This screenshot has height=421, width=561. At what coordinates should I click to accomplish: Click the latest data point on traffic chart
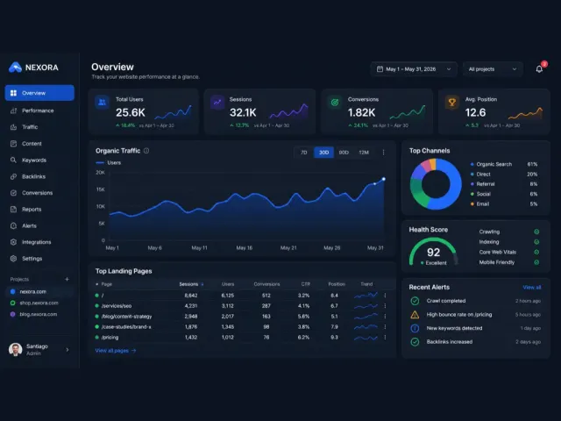[384, 179]
